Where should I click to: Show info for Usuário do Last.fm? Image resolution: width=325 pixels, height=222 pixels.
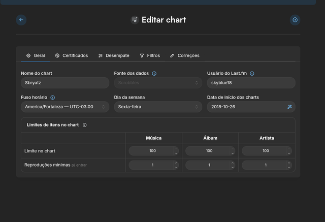tap(252, 73)
